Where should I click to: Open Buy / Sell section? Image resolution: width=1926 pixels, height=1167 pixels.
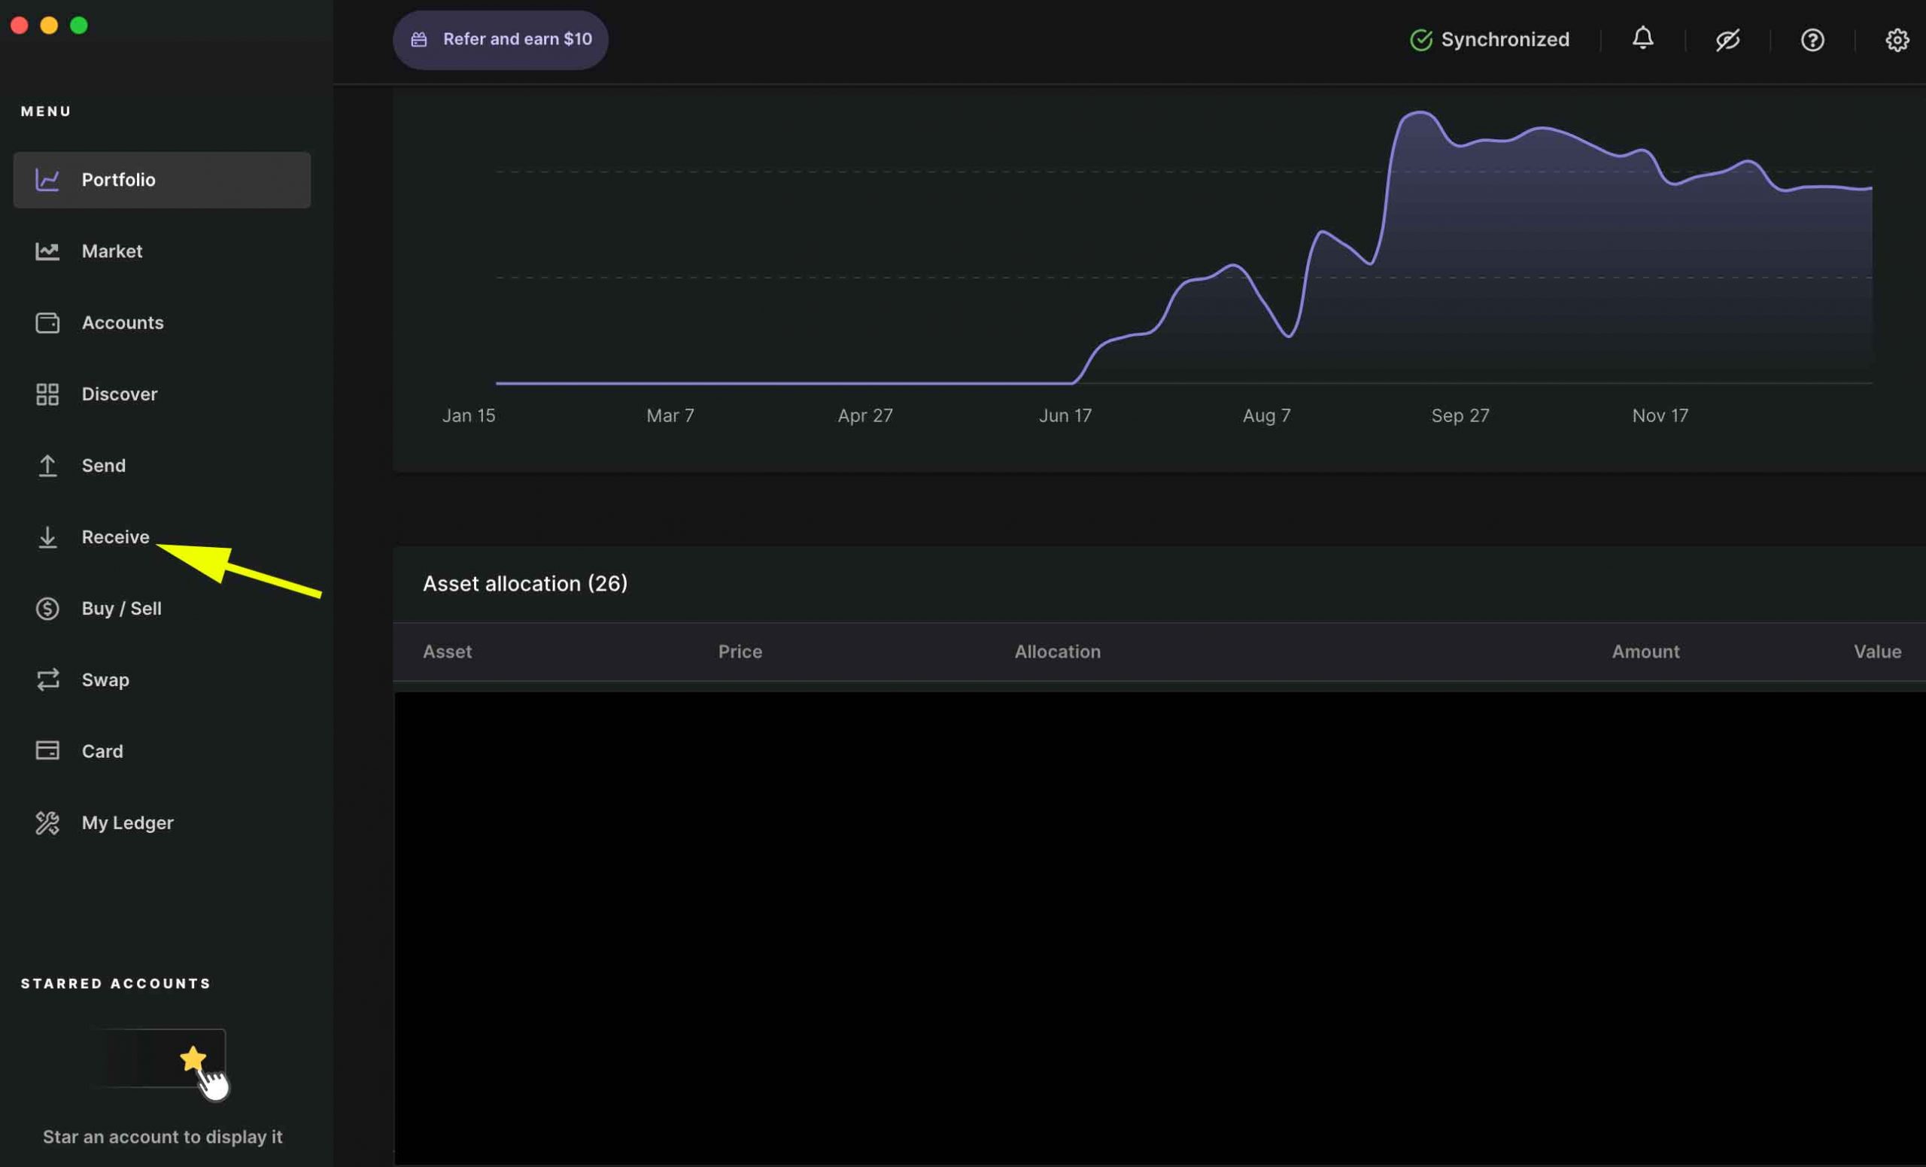click(x=121, y=608)
